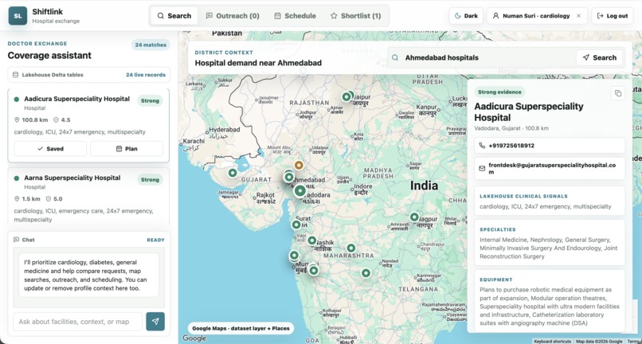Open map Keyboard shortcuts

552,341
